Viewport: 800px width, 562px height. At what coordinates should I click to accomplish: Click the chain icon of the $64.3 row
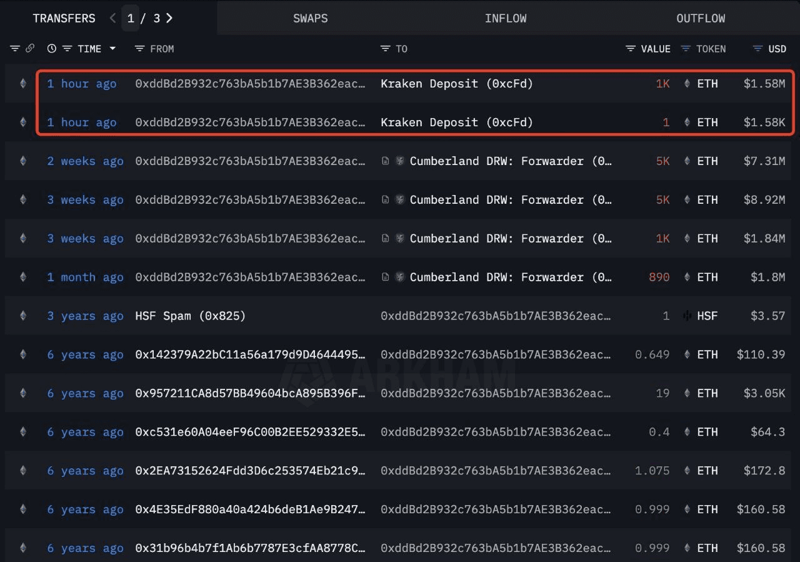[23, 432]
